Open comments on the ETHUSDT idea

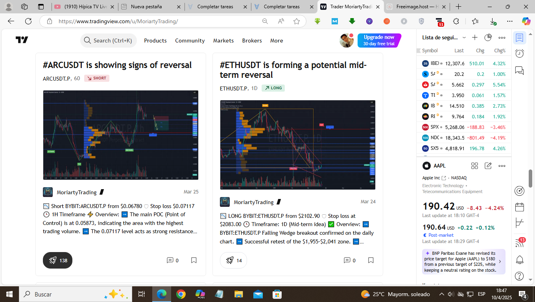click(x=350, y=260)
